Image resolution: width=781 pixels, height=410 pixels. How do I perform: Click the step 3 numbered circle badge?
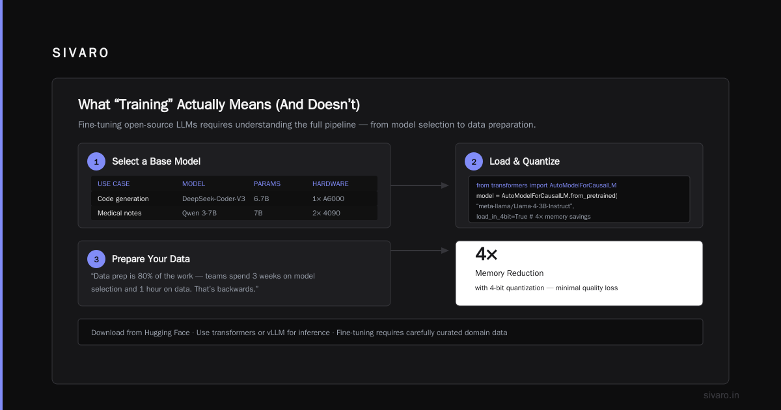[x=96, y=259]
